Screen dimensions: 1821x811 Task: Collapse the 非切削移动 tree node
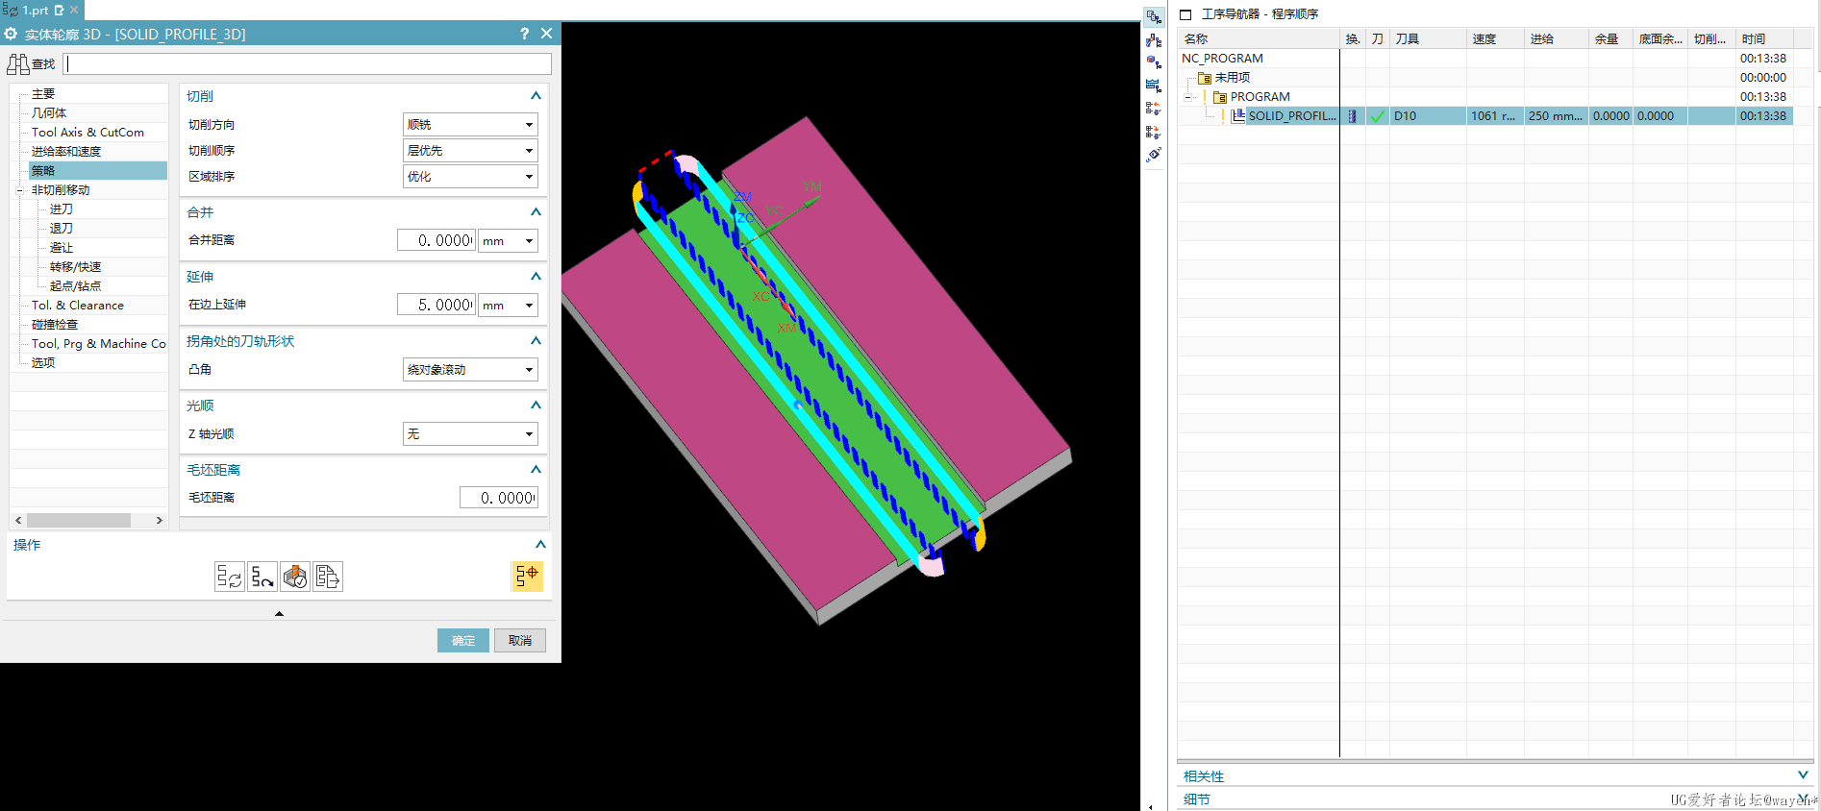coord(20,190)
